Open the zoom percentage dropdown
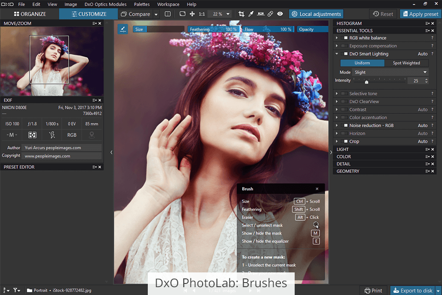The image size is (442, 295). pyautogui.click(x=228, y=14)
